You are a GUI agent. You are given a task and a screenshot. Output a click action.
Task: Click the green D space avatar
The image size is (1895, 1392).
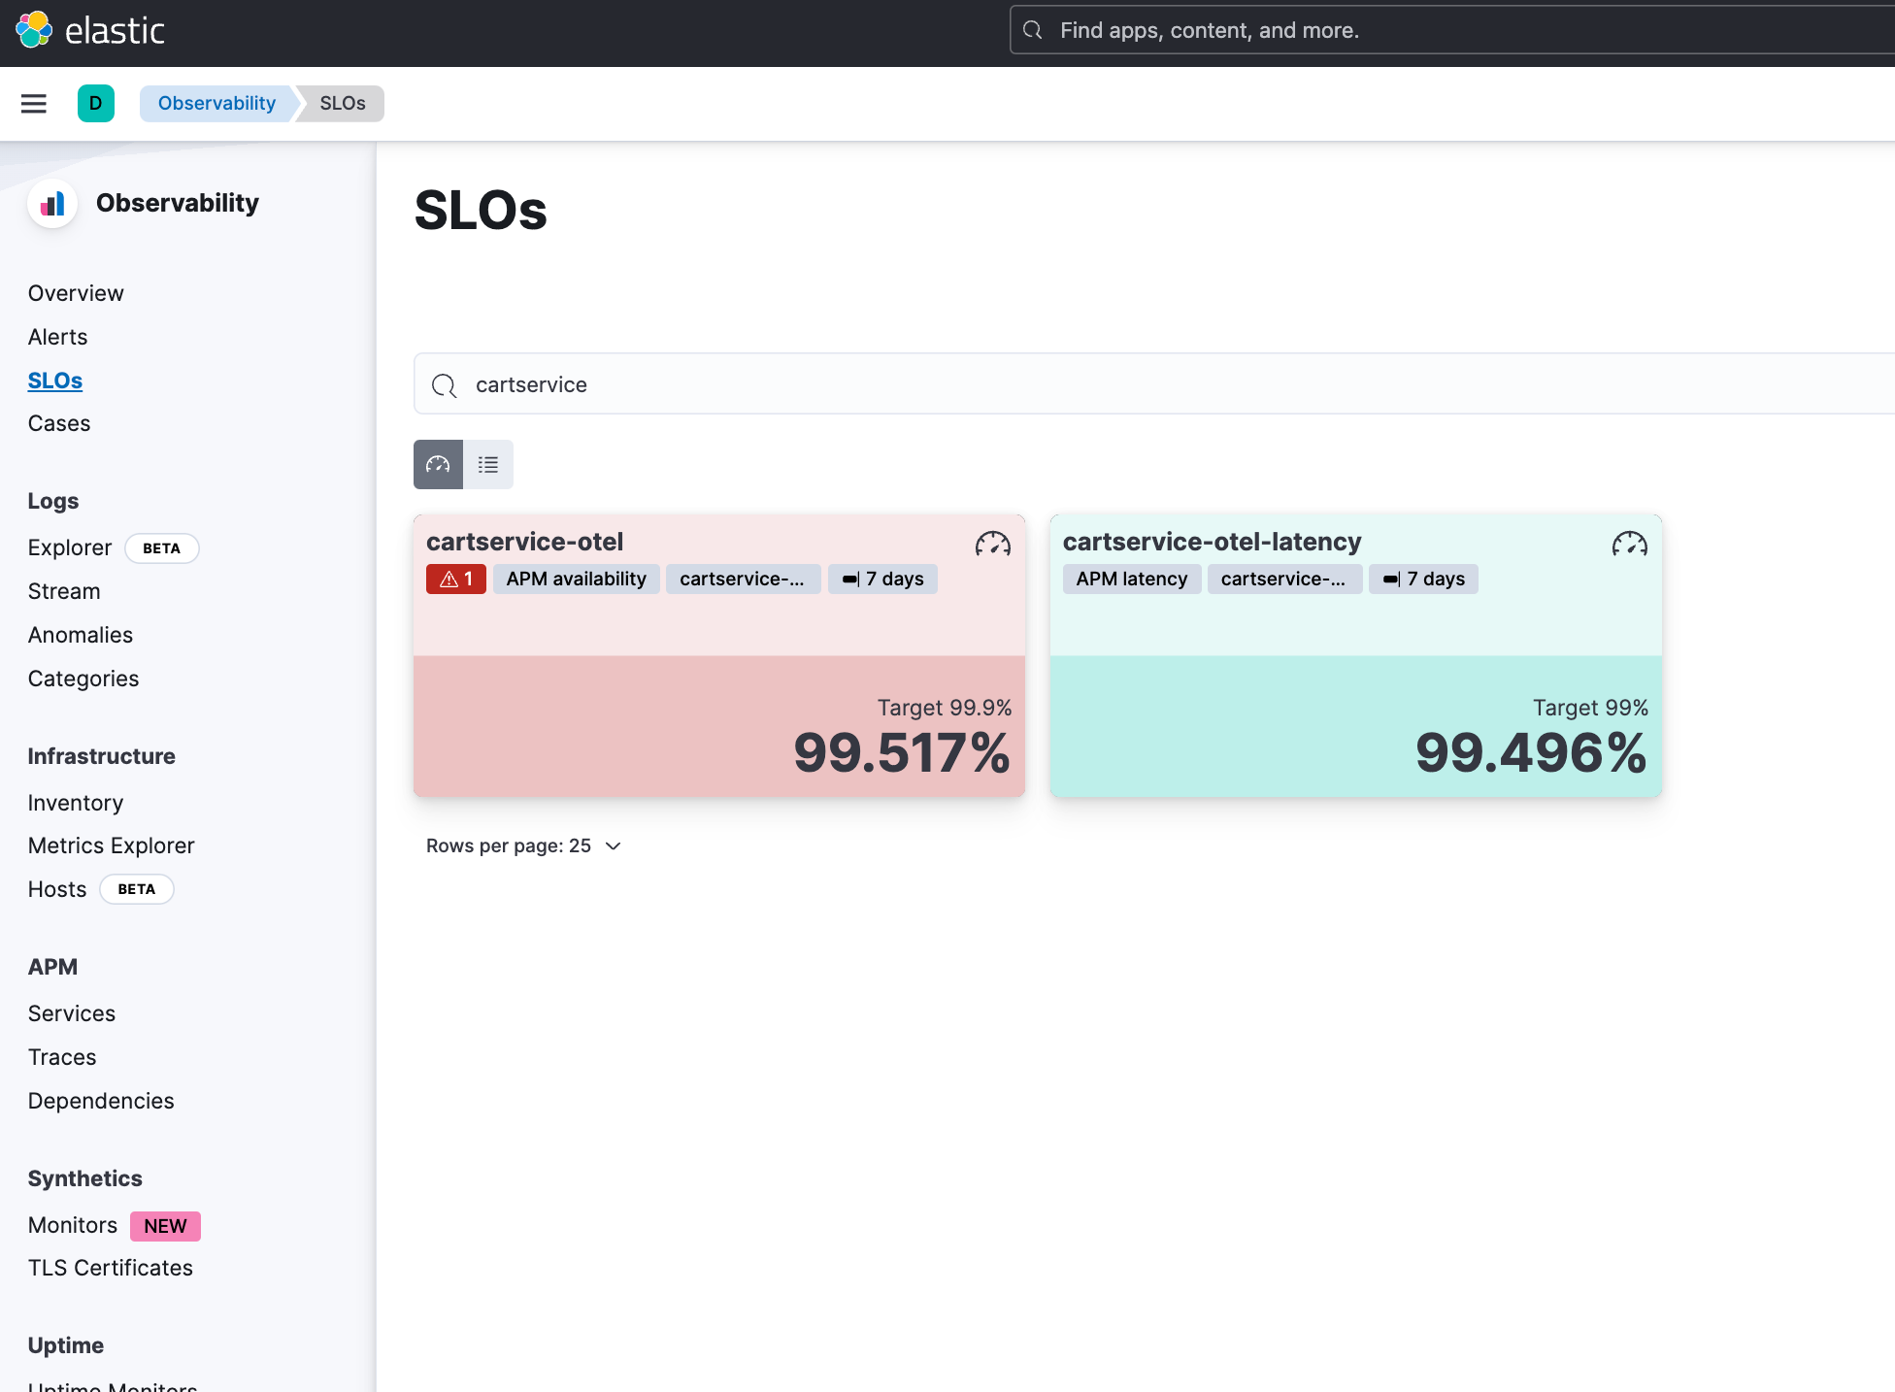click(x=95, y=104)
